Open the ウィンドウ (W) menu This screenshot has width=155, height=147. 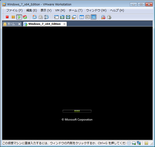(96, 10)
